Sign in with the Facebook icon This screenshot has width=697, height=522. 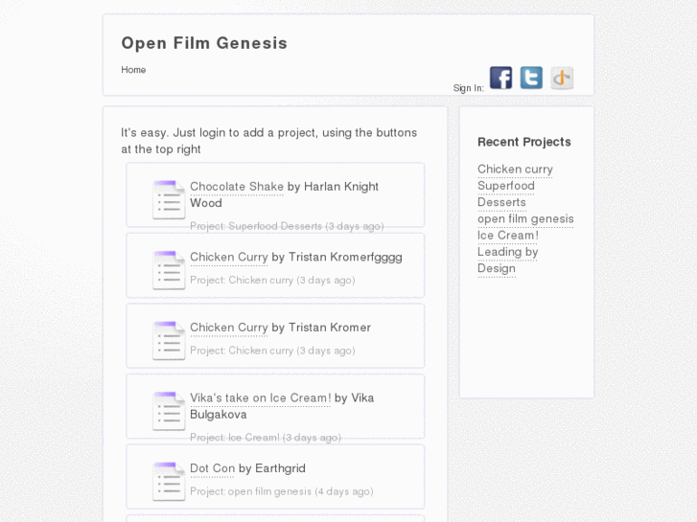point(501,78)
